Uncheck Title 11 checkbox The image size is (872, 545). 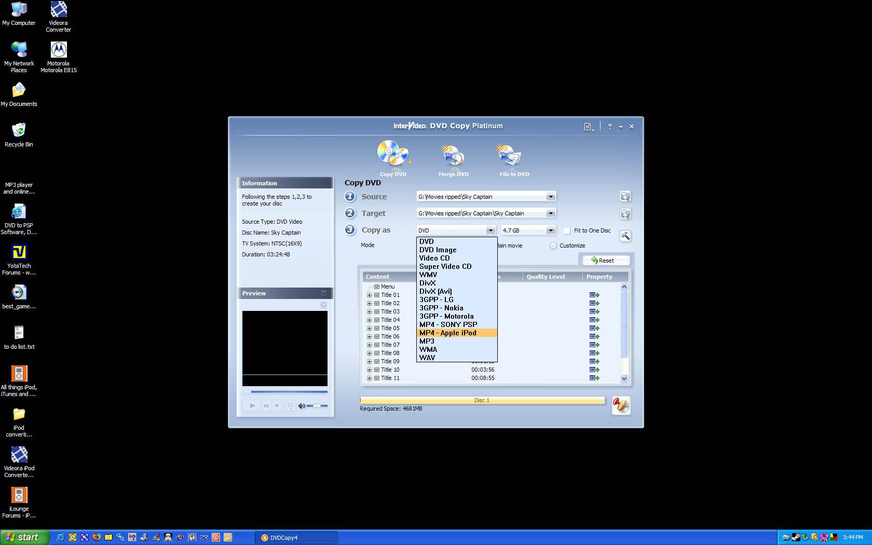pos(377,378)
